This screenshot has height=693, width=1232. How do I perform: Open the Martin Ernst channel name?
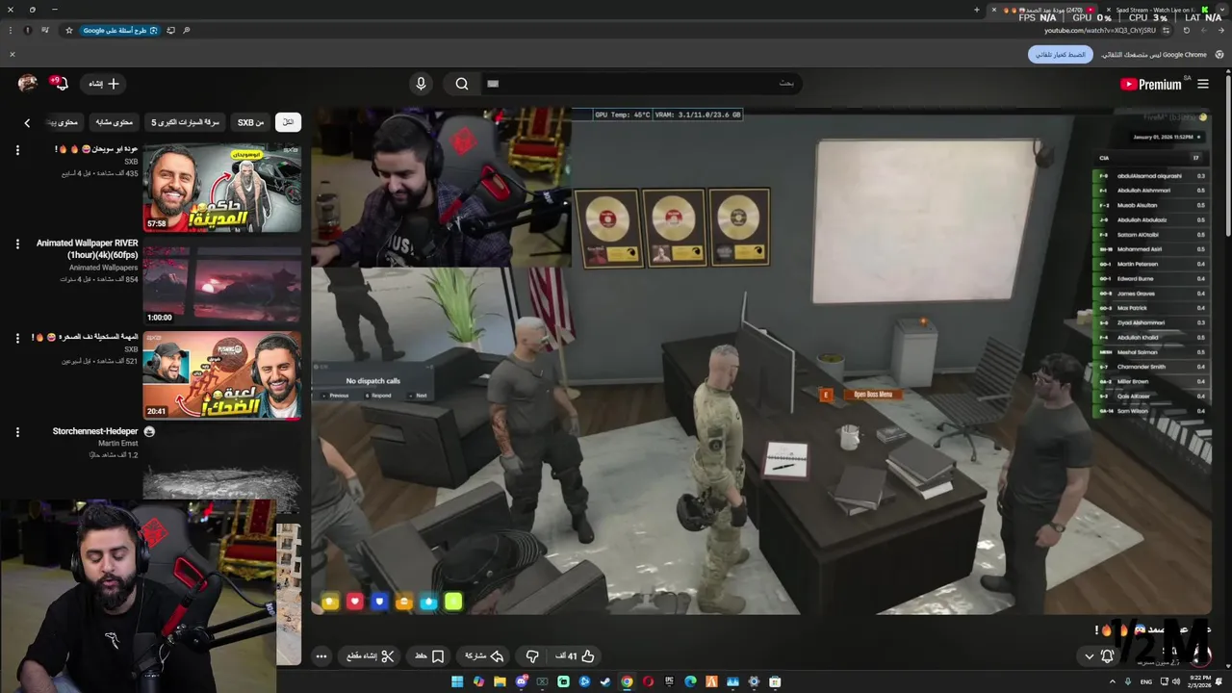click(117, 444)
